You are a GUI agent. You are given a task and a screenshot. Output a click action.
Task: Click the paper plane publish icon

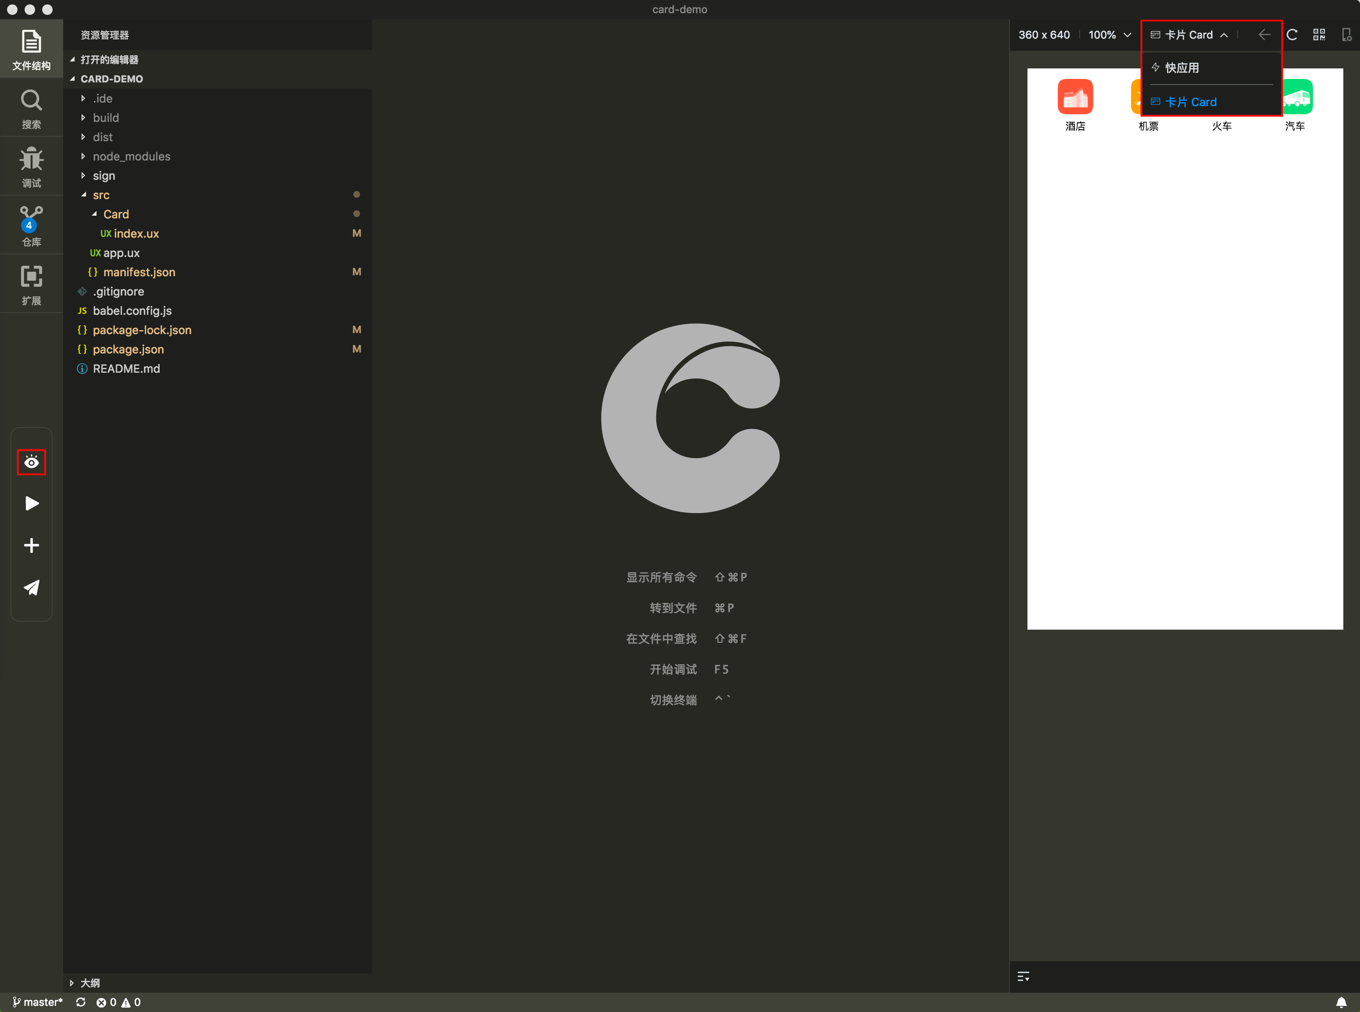tap(31, 588)
